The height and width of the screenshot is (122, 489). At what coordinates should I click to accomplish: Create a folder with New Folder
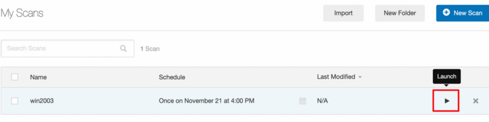[400, 13]
